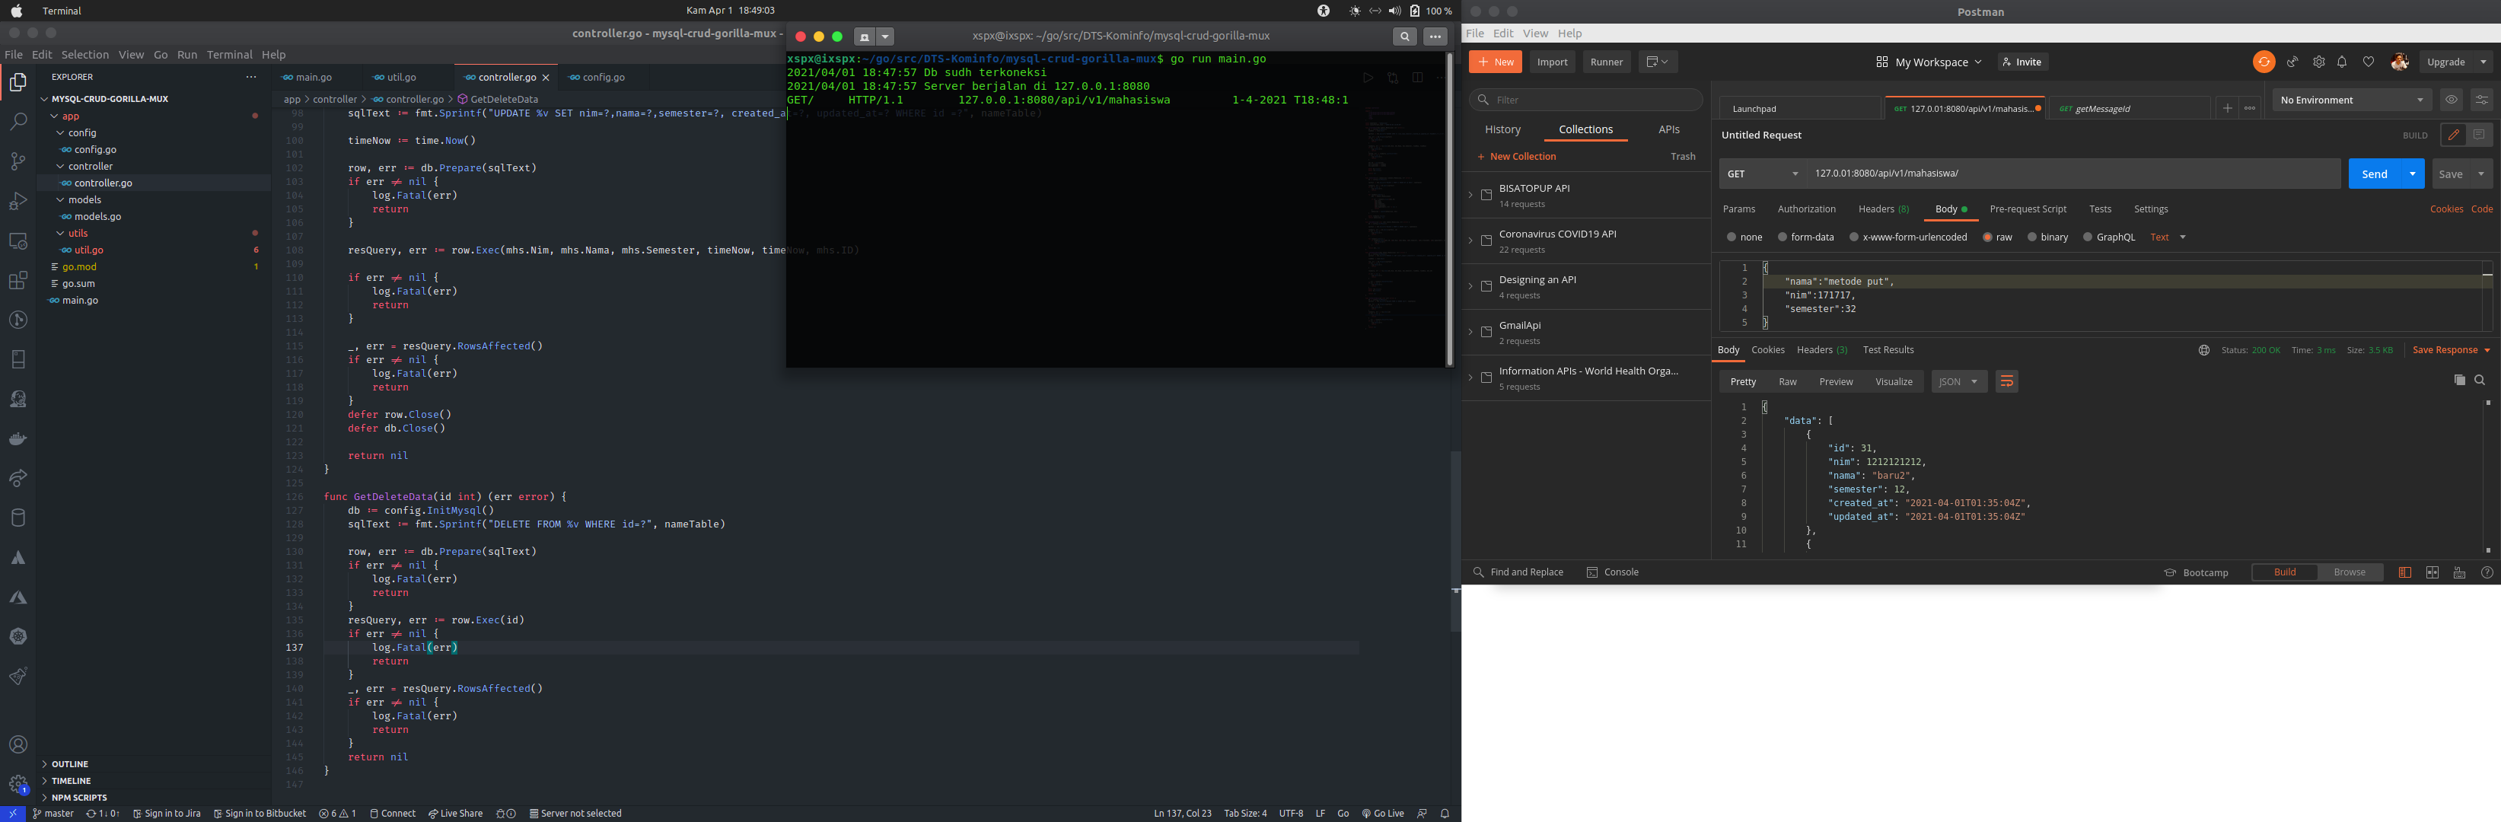Open the Source Control view

(x=18, y=162)
